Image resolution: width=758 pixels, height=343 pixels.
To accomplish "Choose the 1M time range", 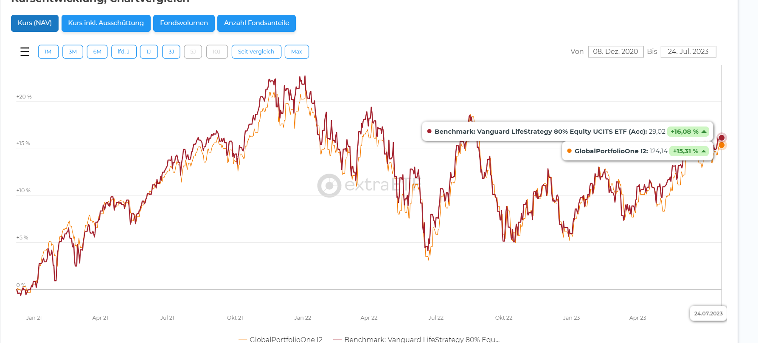I will pos(48,52).
